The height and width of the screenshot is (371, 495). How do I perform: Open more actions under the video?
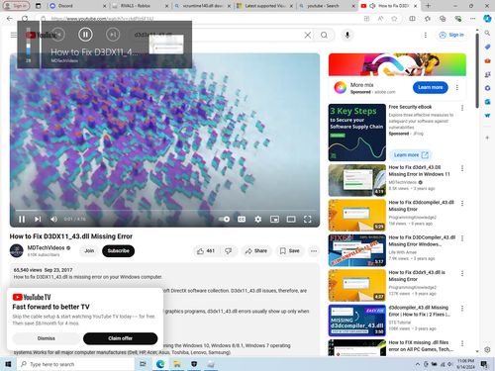314,251
